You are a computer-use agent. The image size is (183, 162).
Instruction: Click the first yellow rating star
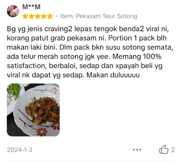point(25,16)
